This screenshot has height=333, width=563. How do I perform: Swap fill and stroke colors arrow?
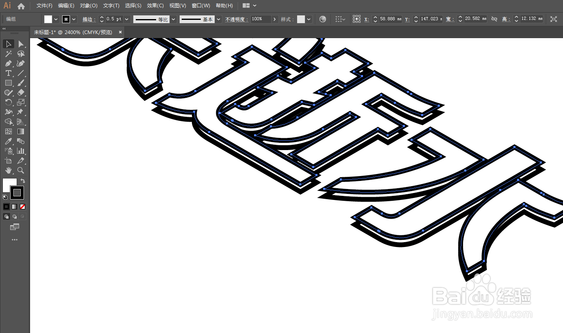[x=23, y=181]
